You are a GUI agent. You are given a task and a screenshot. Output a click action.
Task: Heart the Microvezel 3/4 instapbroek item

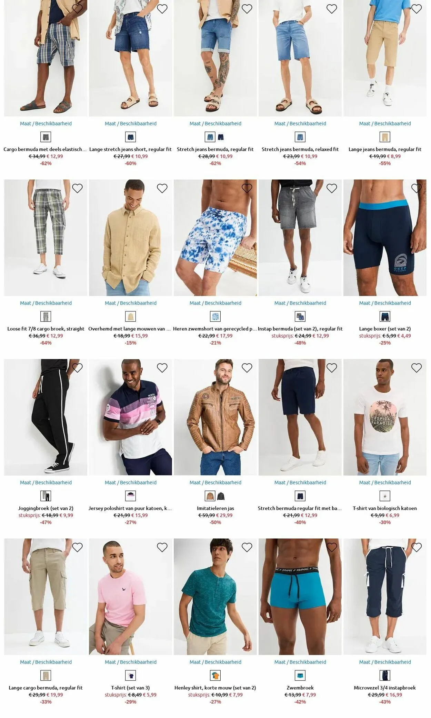click(x=417, y=547)
